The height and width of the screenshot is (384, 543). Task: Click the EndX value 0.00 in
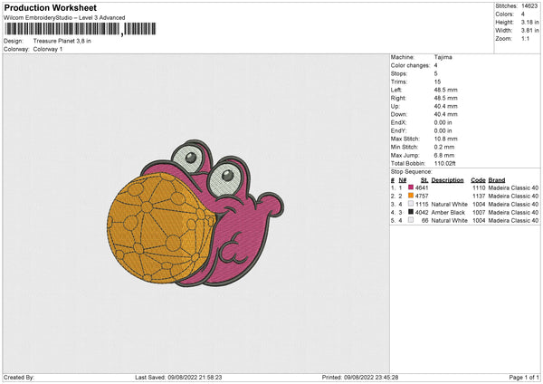pos(443,122)
